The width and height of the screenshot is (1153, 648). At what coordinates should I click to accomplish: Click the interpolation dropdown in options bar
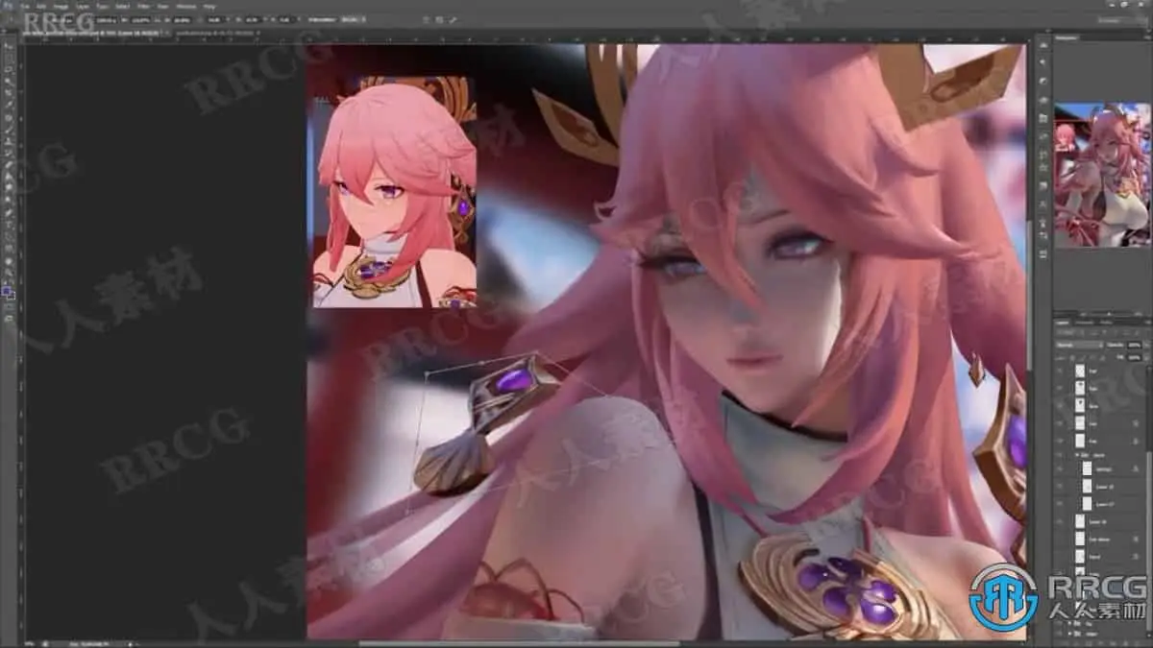point(353,20)
